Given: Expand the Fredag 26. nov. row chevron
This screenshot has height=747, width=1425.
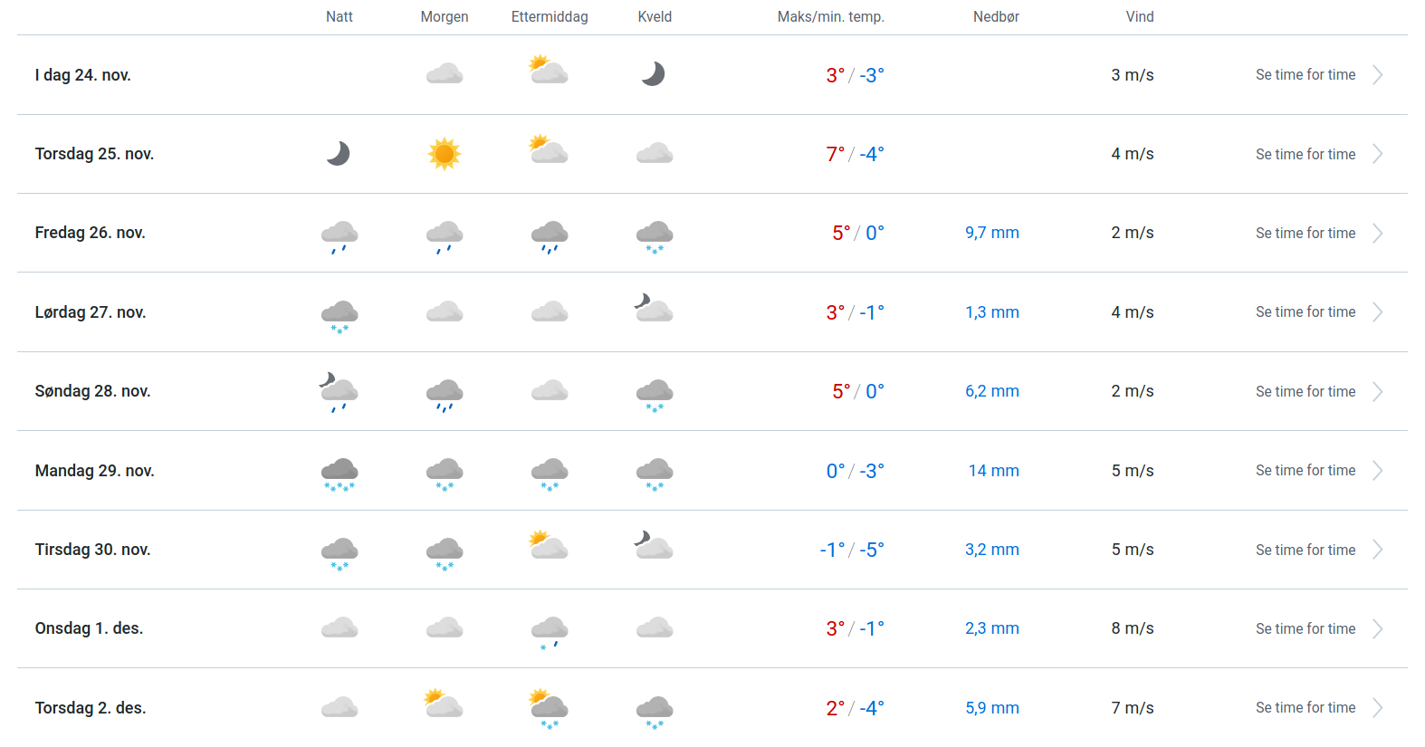Looking at the screenshot, I should 1377,234.
